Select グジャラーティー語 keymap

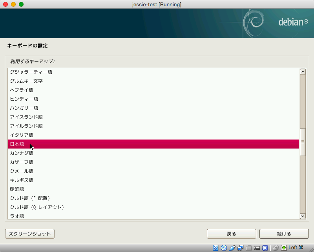[x=153, y=72]
